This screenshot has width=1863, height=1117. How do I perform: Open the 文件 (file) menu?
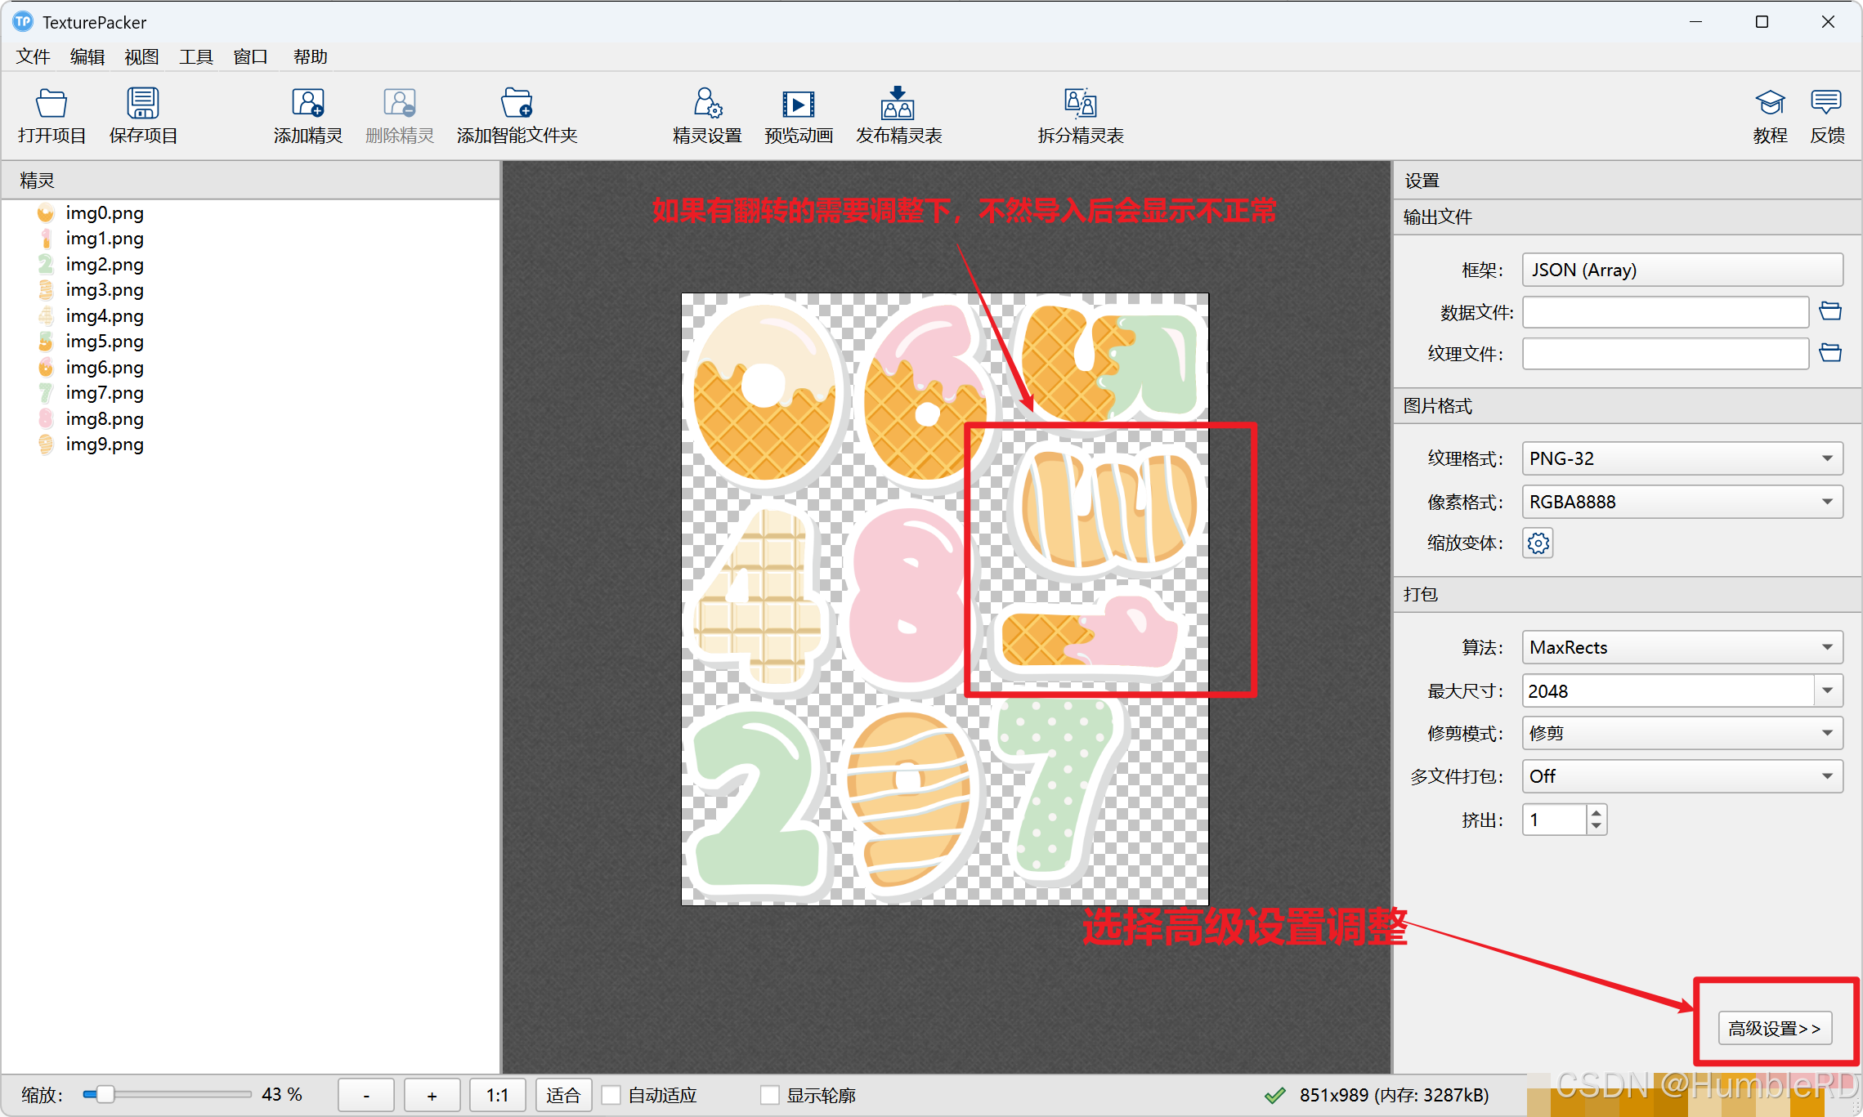33,57
